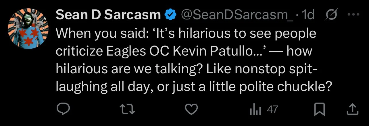The image size is (369, 126).
Task: Click the blue verified checkmark badge
Action: tap(170, 15)
